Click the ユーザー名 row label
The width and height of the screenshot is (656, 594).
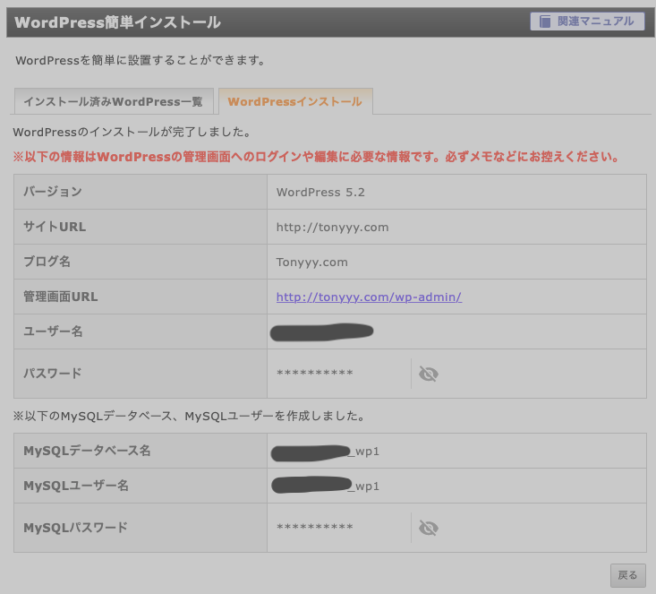coord(53,331)
